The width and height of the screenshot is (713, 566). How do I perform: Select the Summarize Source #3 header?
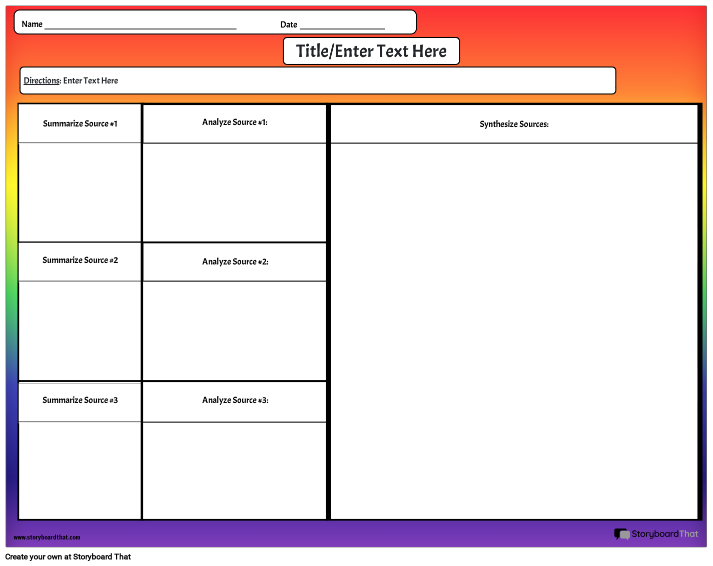tap(80, 400)
